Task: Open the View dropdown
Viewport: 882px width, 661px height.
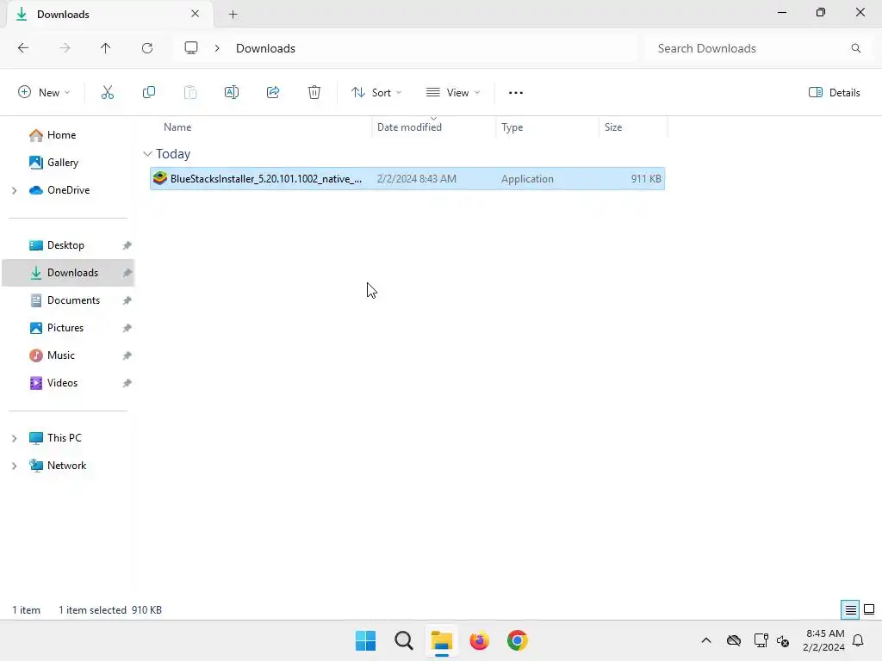Action: click(x=453, y=93)
